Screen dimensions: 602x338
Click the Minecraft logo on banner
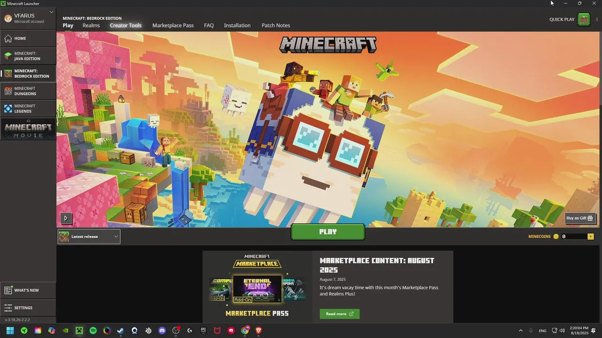[328, 45]
